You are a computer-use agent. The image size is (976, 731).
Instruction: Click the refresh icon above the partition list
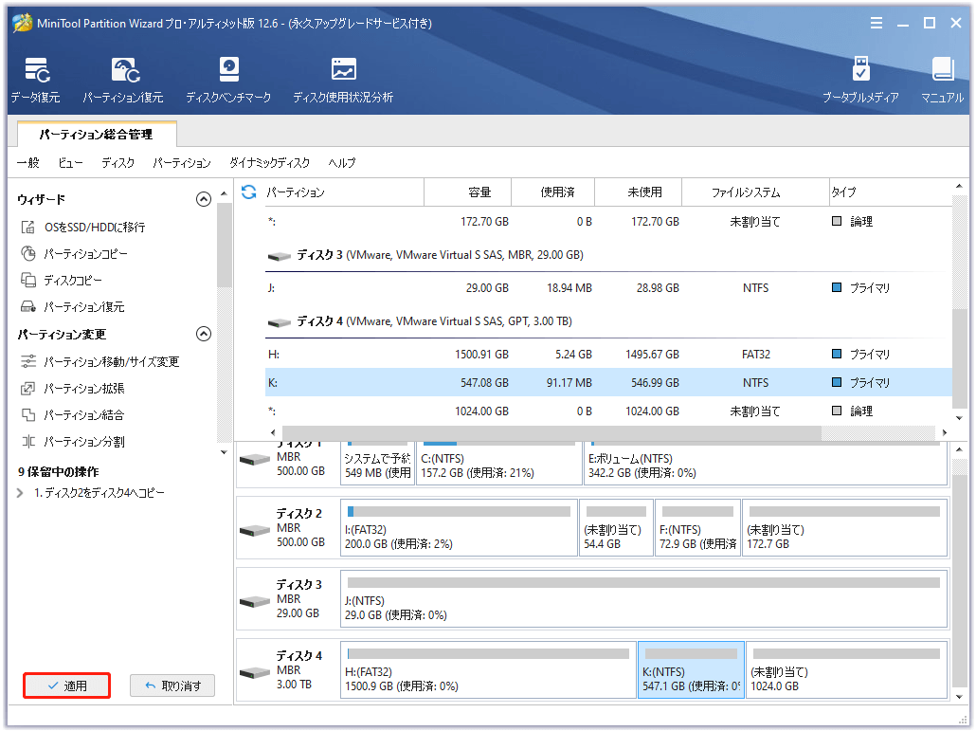[246, 192]
